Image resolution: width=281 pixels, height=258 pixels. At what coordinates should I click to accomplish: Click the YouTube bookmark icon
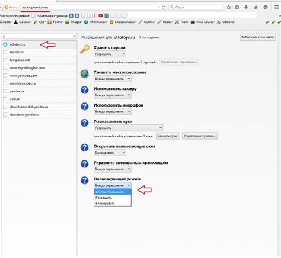point(101,15)
